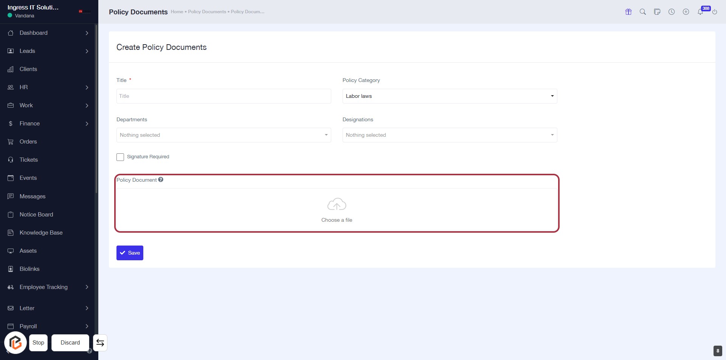
Task: Open notifications bell with 388 badge
Action: tap(700, 12)
